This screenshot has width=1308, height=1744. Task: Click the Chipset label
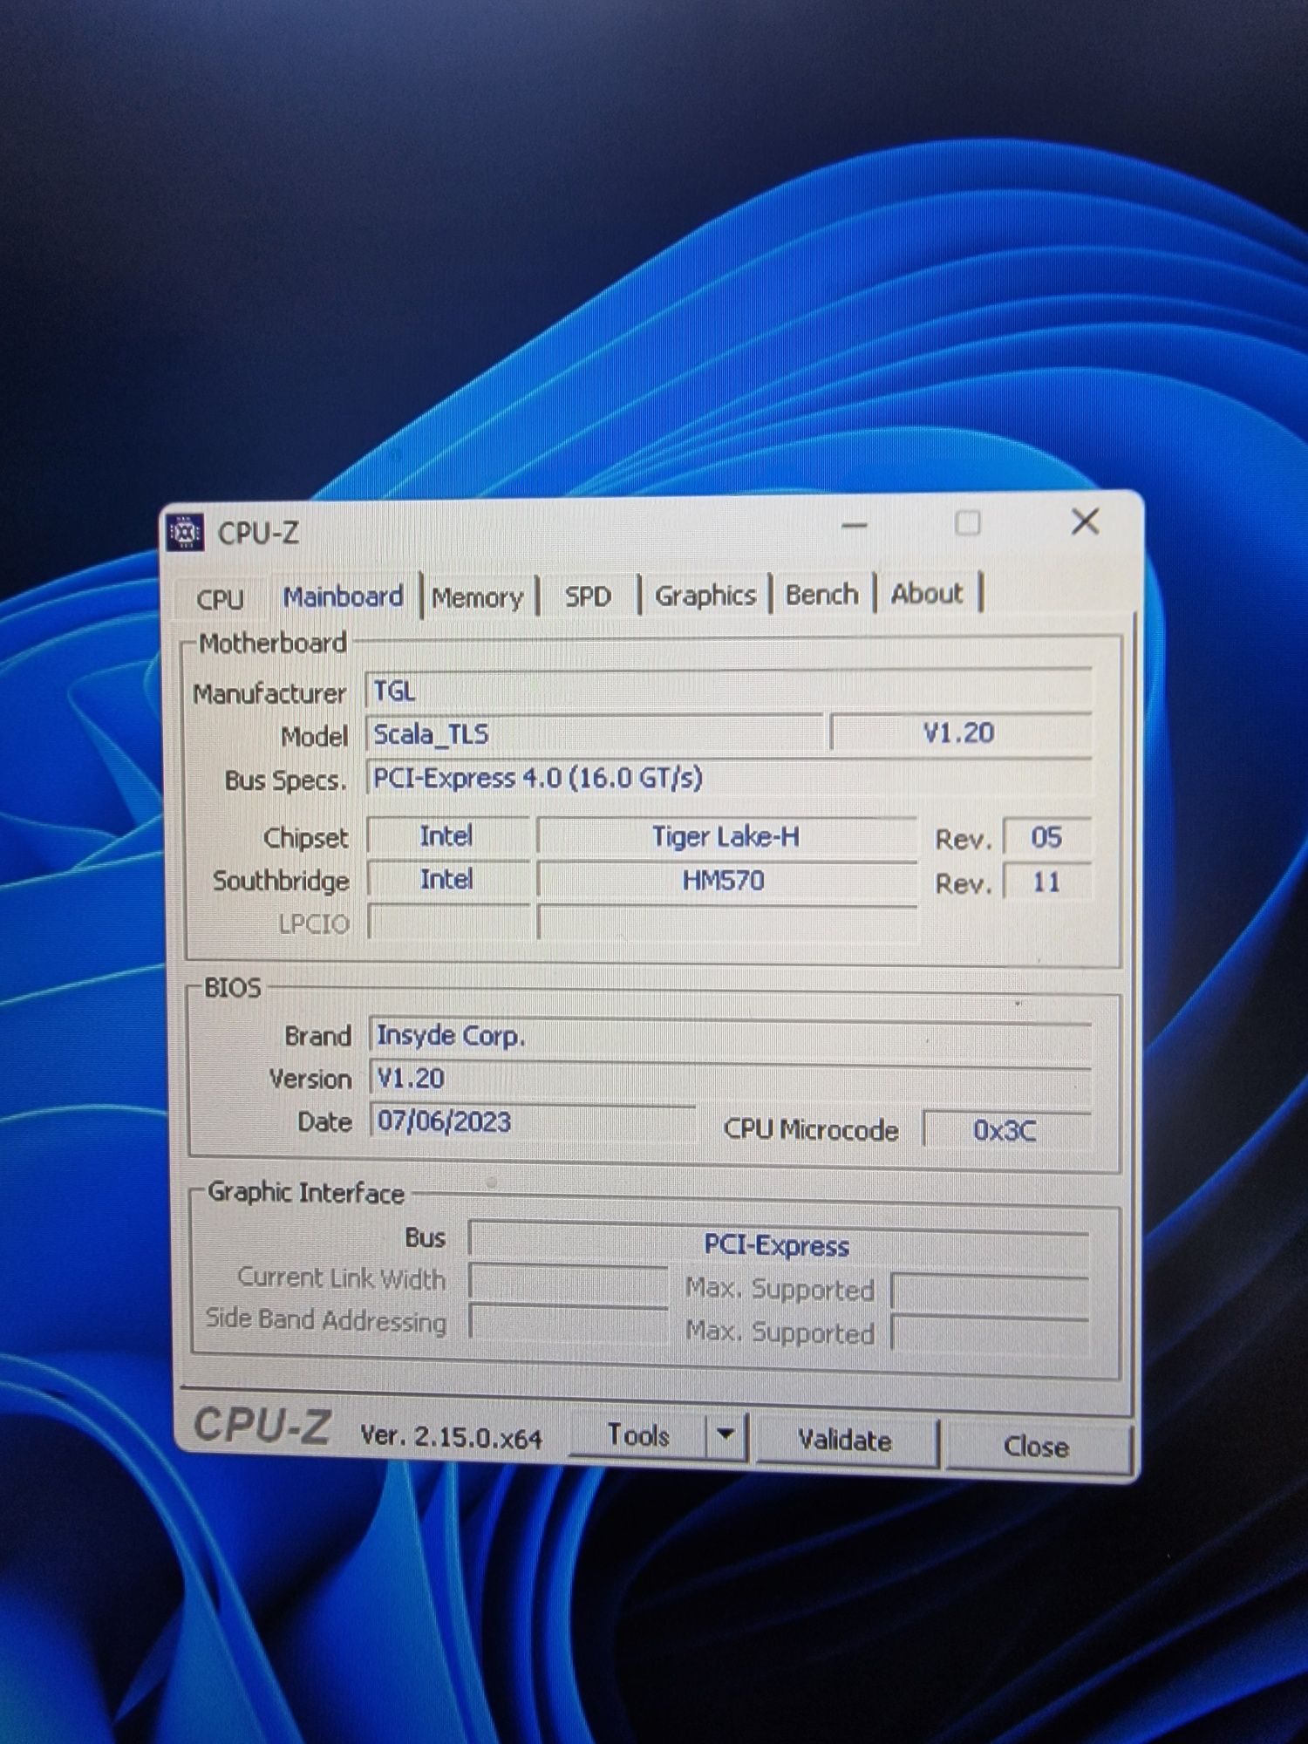pos(305,837)
